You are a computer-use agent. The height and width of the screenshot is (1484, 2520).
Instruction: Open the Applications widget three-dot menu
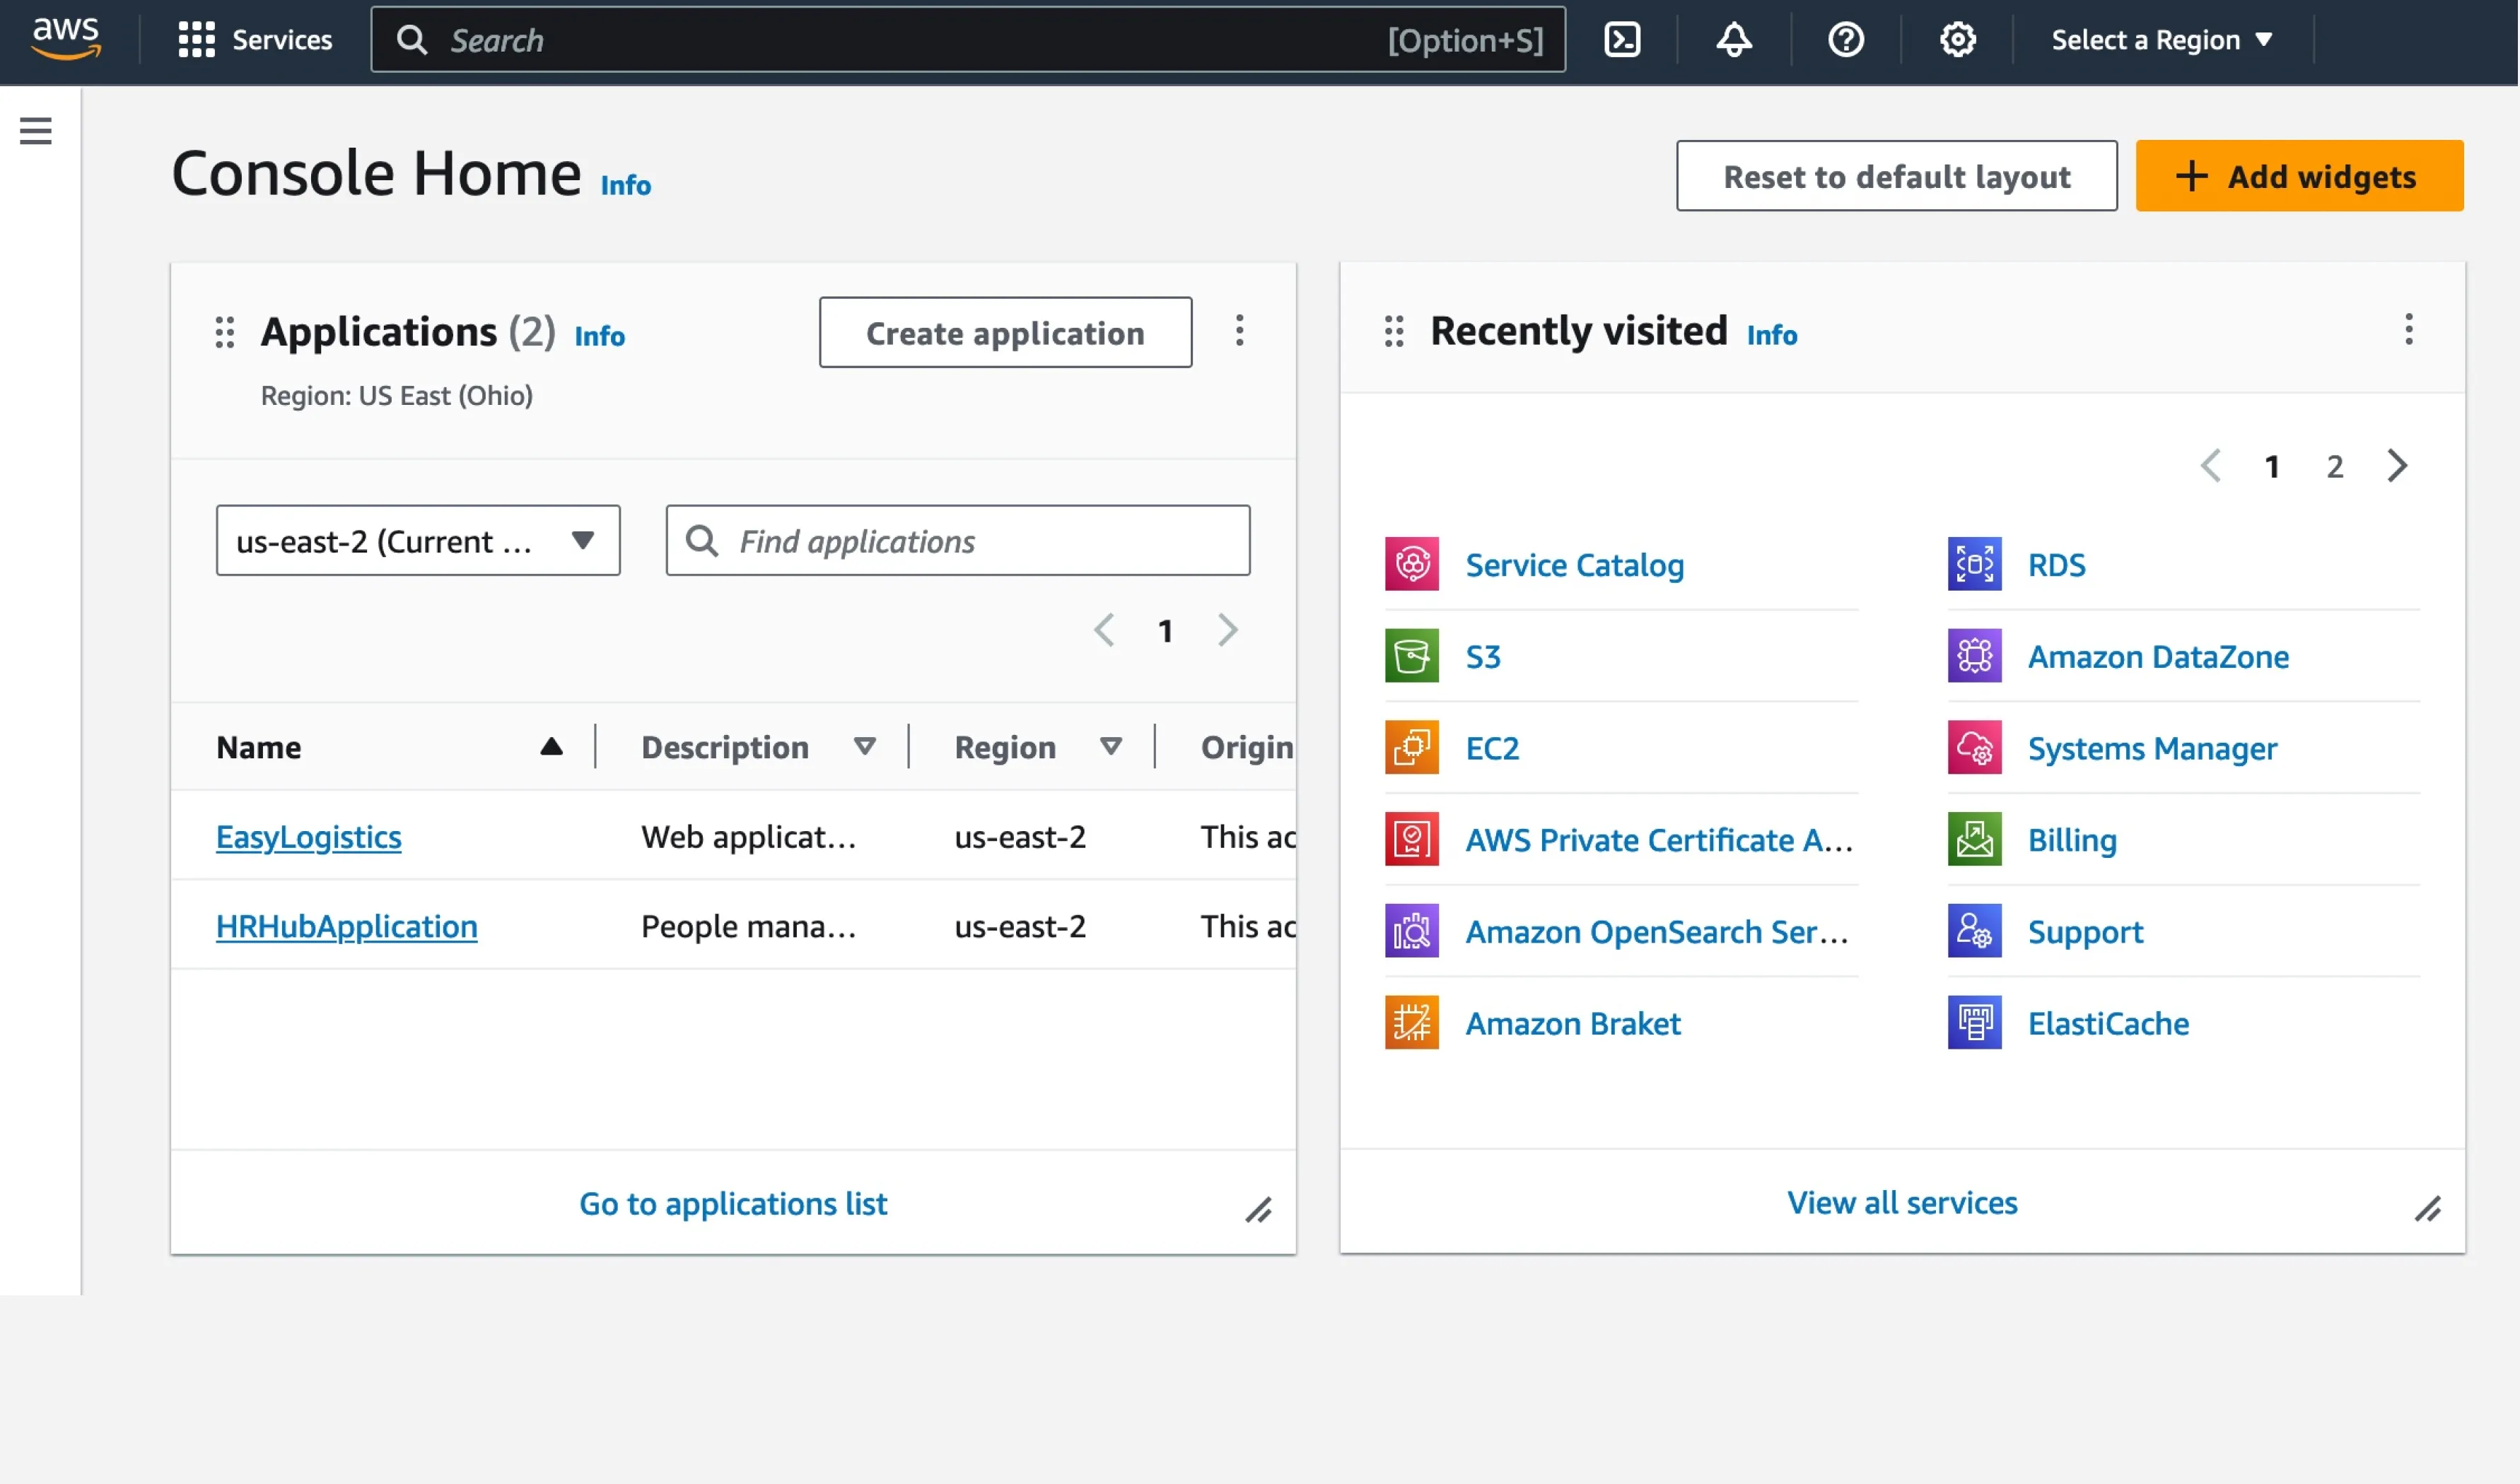1239,331
